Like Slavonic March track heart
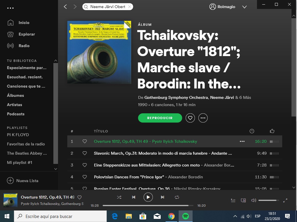The image size is (297, 222). pyautogui.click(x=85, y=153)
